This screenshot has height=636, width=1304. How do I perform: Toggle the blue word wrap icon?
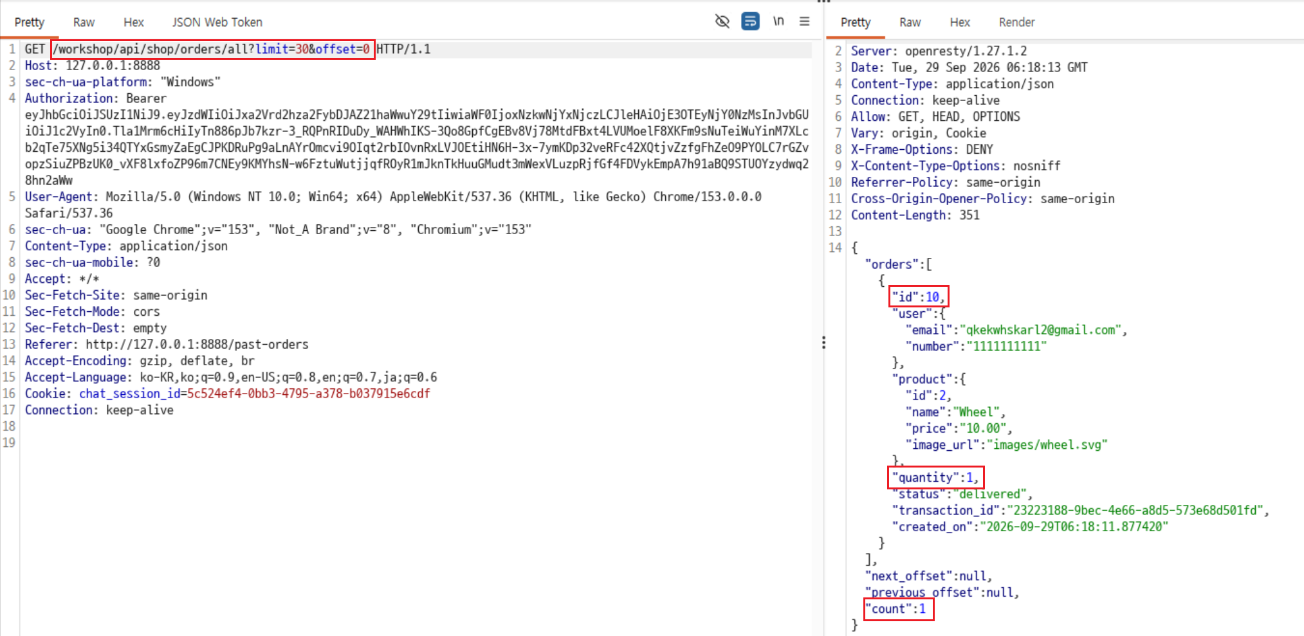coord(750,21)
